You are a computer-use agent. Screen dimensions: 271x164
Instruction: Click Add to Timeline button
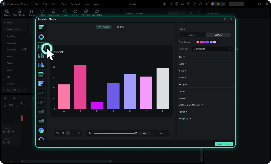point(224,144)
